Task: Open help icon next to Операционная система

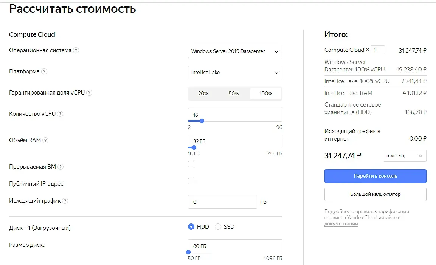Action: pos(76,50)
